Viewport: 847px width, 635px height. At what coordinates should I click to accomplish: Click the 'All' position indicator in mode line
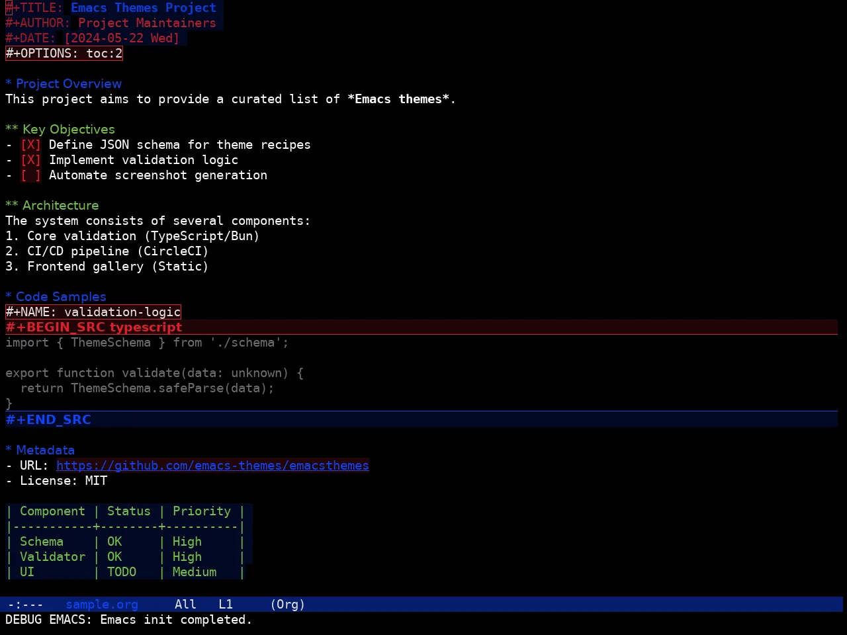(x=185, y=605)
